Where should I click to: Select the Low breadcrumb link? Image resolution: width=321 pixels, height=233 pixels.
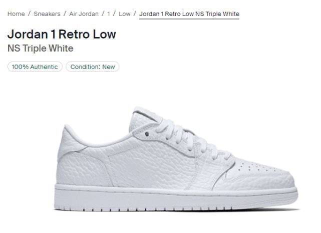tap(125, 13)
